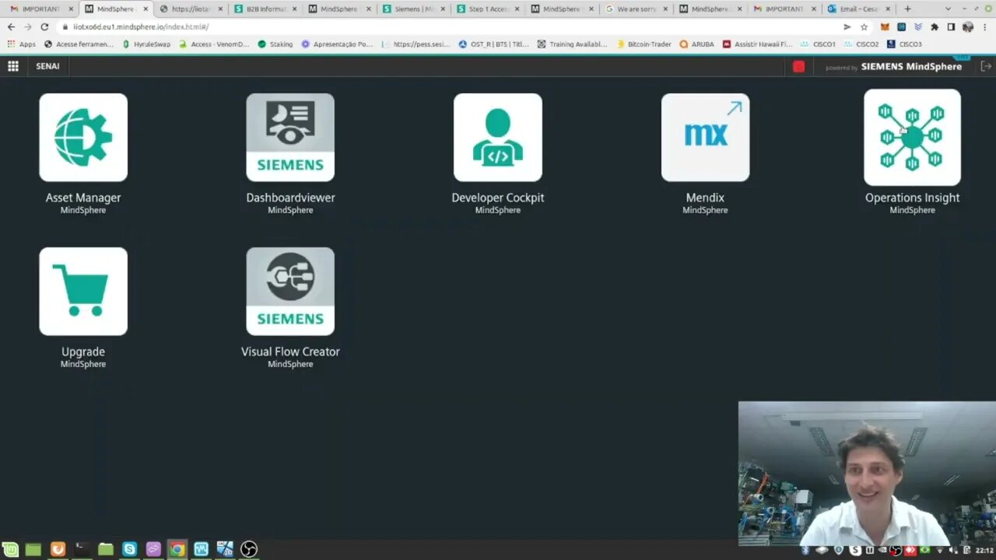Open the Training Availabl... bookmark

(572, 44)
